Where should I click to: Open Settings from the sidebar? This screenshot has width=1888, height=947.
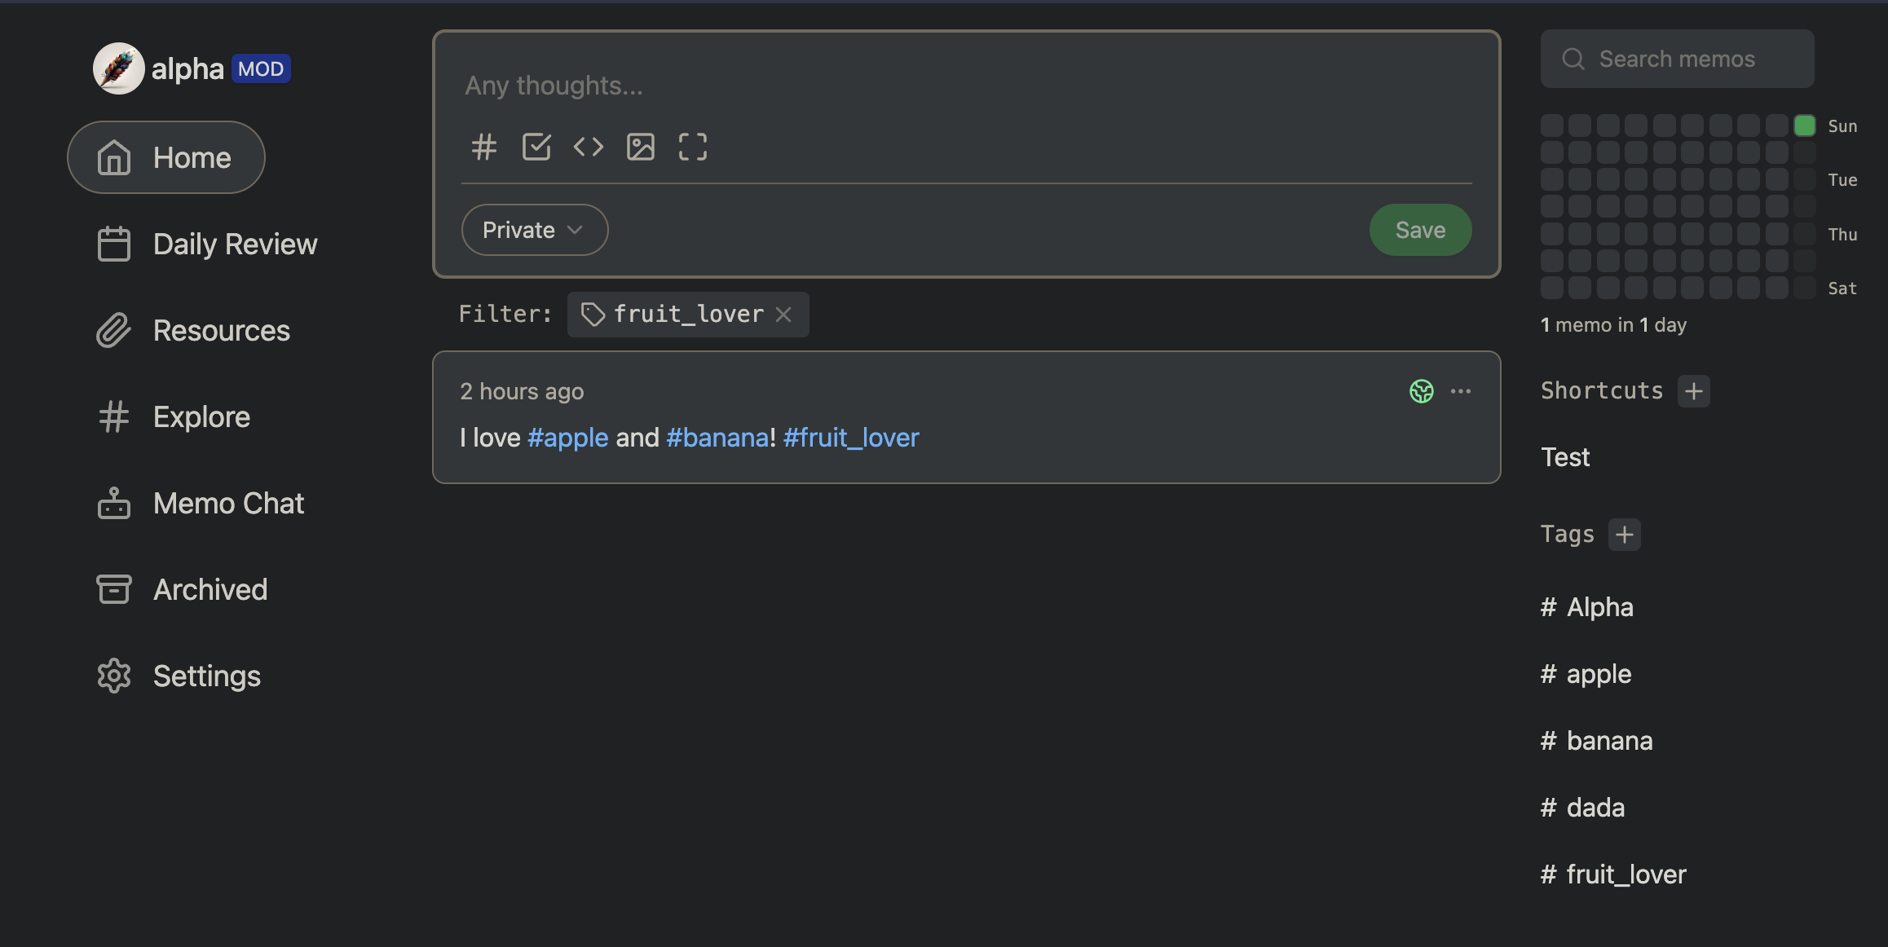tap(206, 676)
